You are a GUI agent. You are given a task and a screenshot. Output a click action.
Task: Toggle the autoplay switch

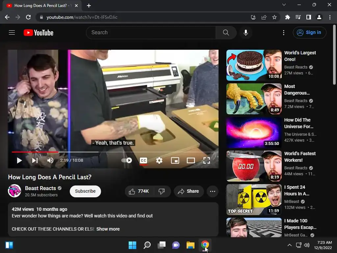click(127, 160)
